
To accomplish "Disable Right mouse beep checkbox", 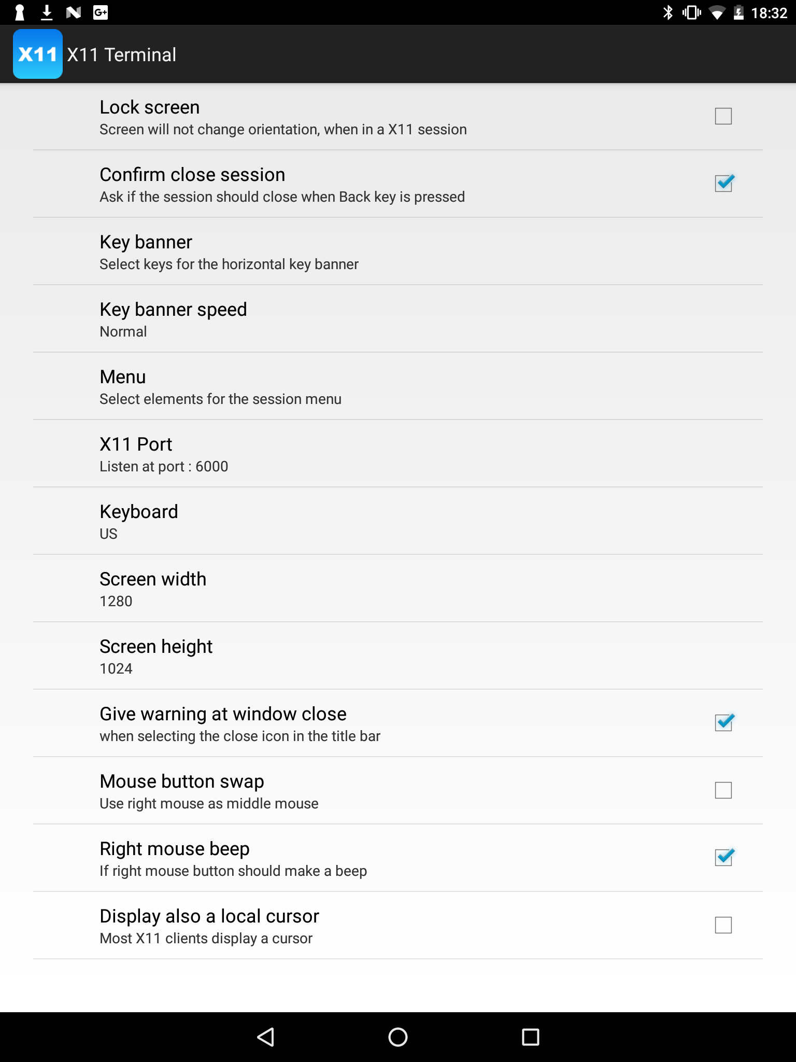I will (x=723, y=858).
